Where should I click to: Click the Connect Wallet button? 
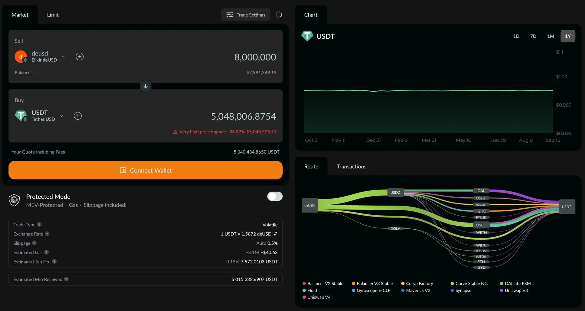coord(146,170)
